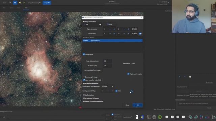Click the minus icon in right sequence panel
Viewport: 216px width, 121px height.
tap(185, 77)
